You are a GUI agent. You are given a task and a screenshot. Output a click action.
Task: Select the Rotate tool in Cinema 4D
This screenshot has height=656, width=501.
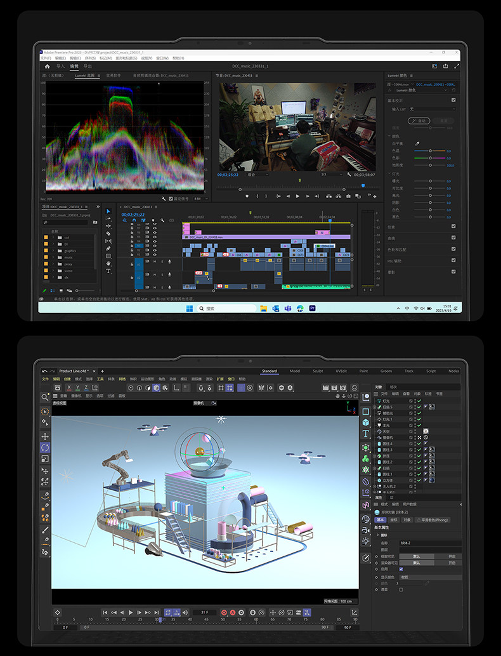pos(45,447)
